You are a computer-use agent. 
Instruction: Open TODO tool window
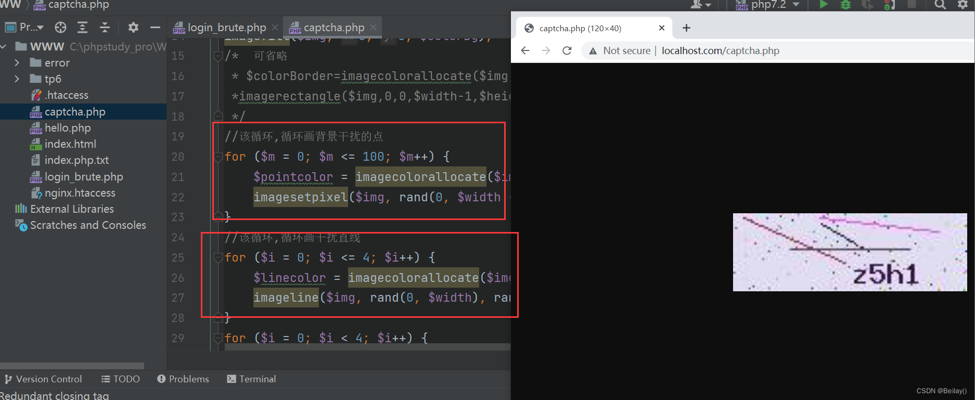tap(121, 379)
